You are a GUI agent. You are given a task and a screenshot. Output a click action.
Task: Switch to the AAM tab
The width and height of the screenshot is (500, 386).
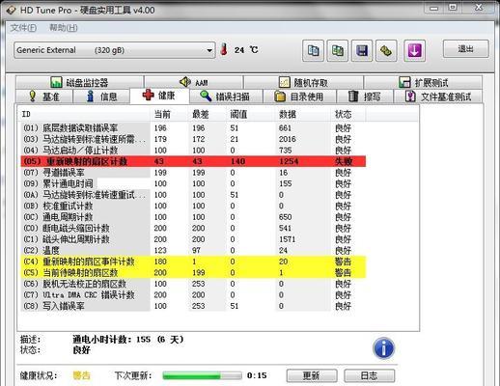click(x=194, y=82)
